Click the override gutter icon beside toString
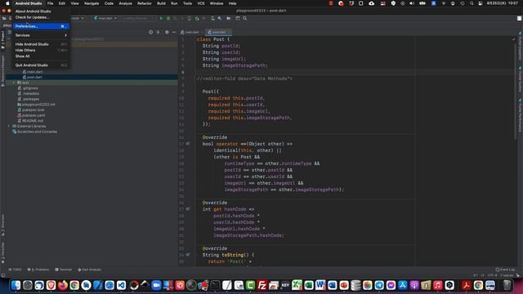Screen dimensions: 523x294 [188, 255]
